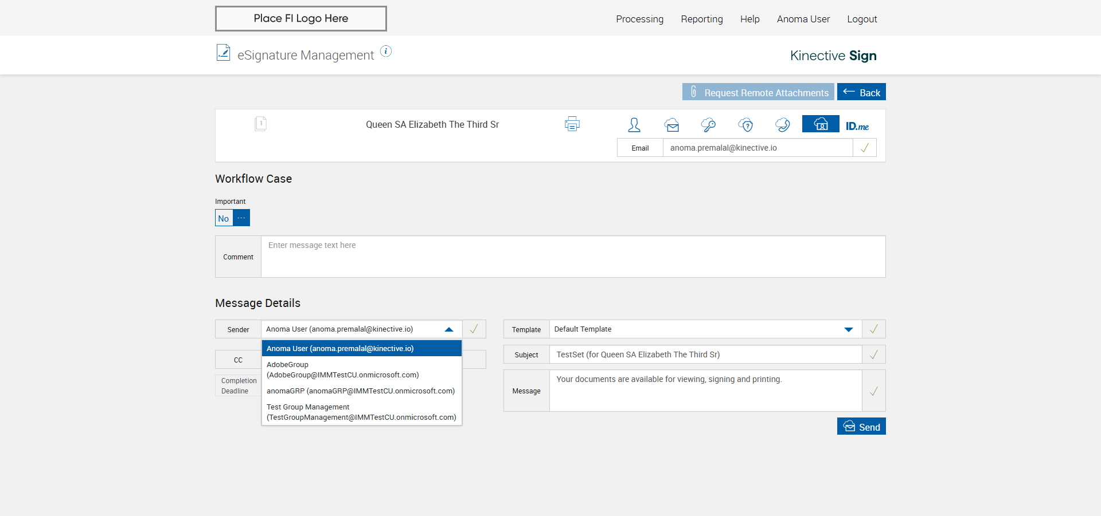
Task: Click the cloud shield question icon
Action: [745, 124]
